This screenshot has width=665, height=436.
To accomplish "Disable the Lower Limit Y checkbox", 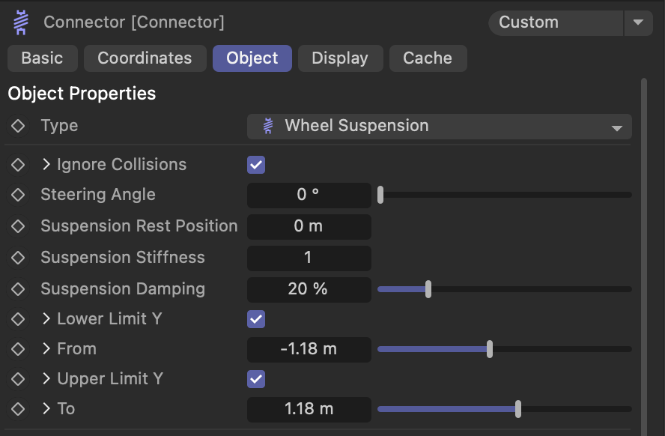I will pos(256,319).
